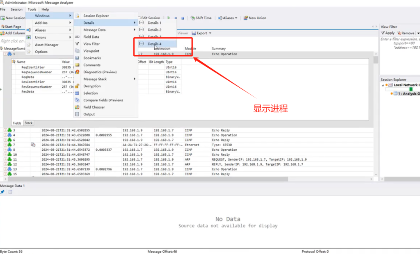Click the Shift Time toolbar icon
This screenshot has height=254, width=420.
point(193,18)
